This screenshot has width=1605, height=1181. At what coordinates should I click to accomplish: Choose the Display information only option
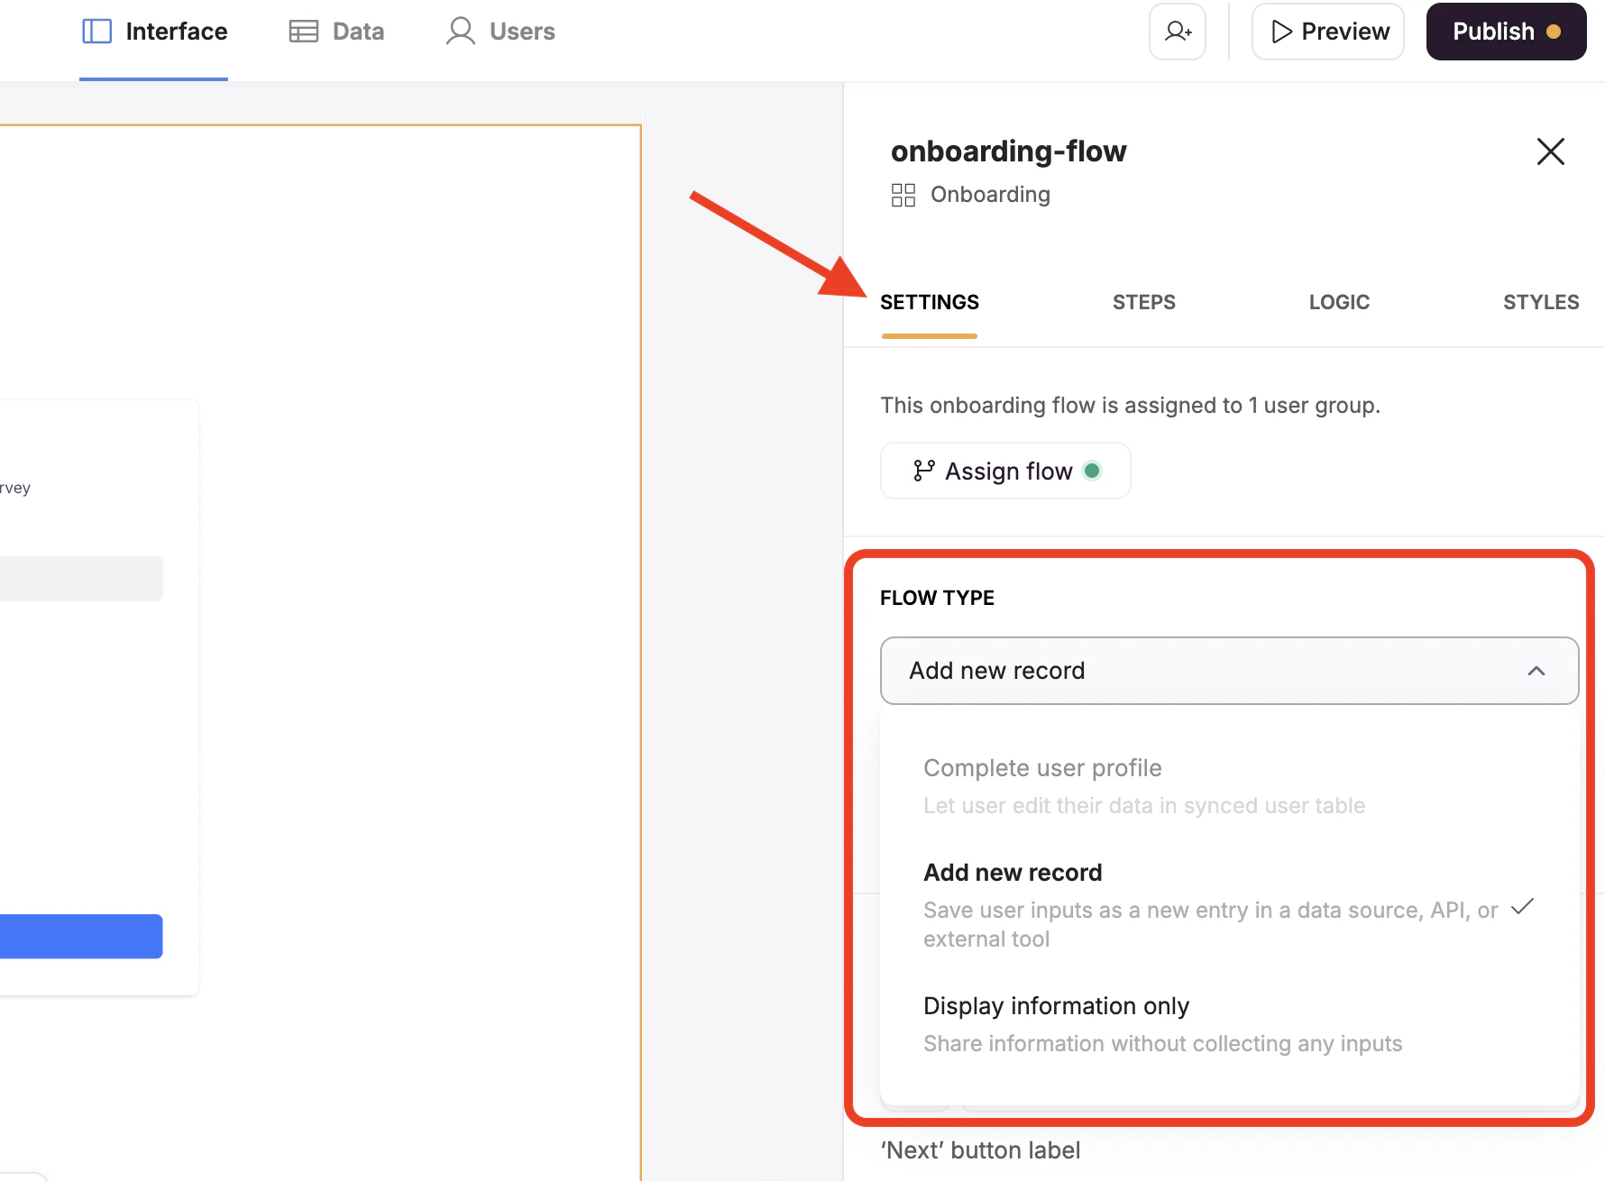[x=1228, y=1024]
